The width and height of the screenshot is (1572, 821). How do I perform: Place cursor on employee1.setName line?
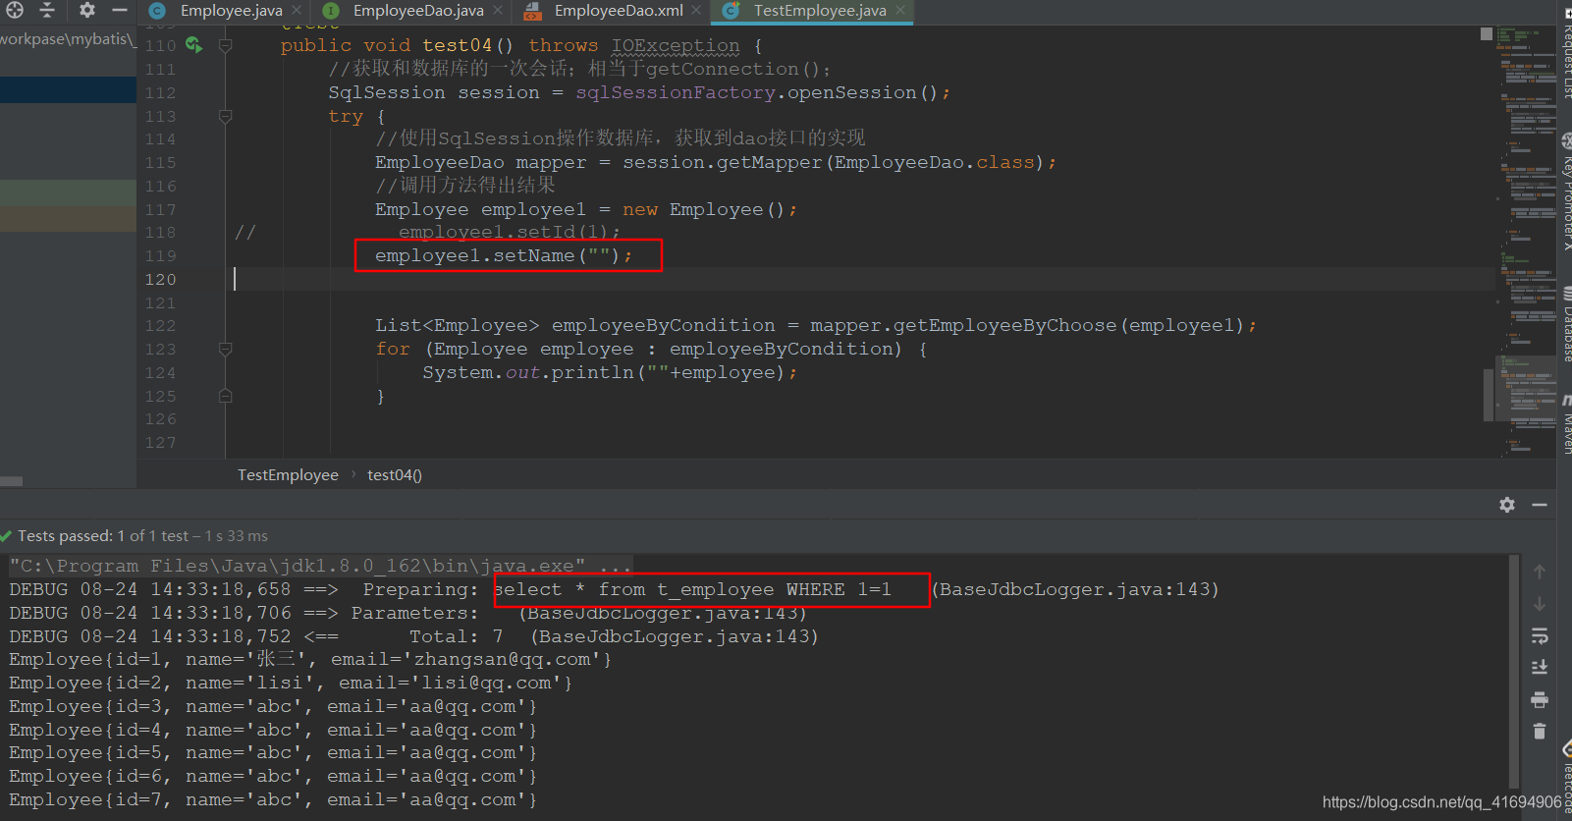click(504, 255)
